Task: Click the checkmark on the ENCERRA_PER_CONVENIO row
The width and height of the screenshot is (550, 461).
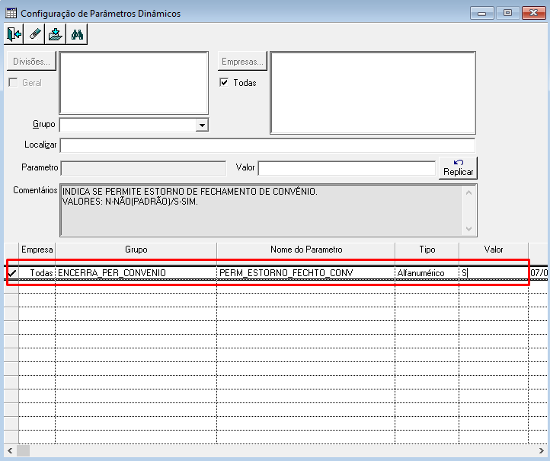Action: 11,273
